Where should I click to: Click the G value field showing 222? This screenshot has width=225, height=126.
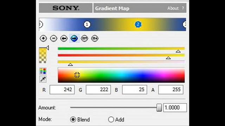98,90
